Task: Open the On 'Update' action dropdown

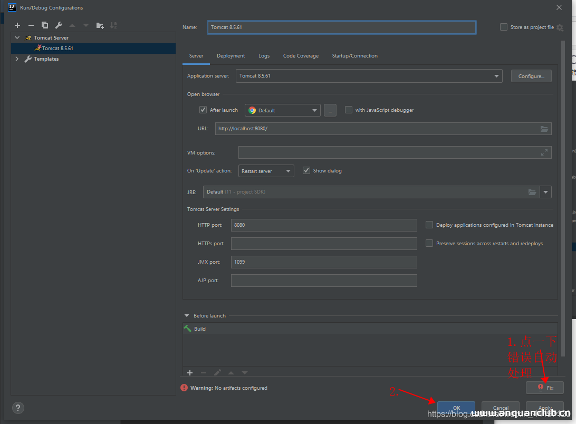Action: pos(266,171)
